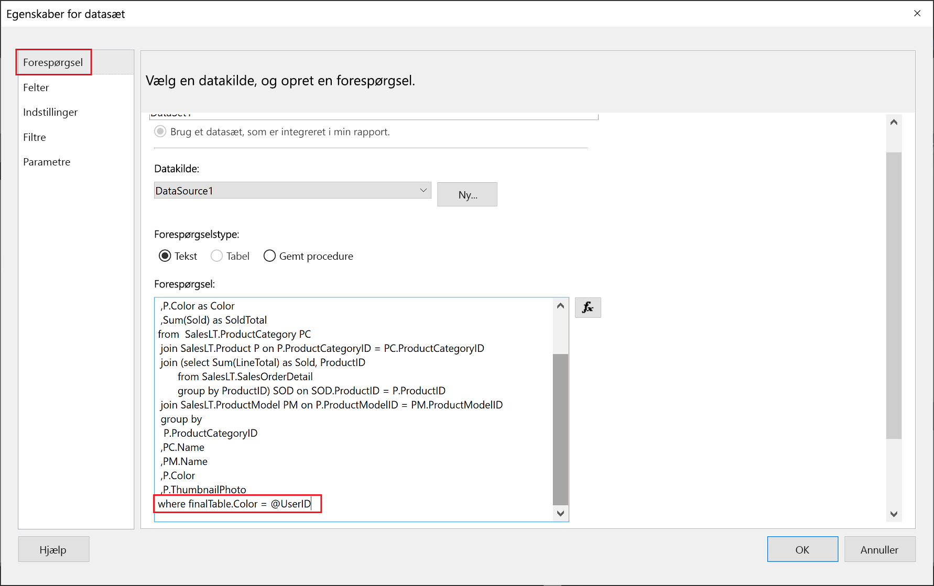The image size is (934, 586).
Task: Select the Indstillinger page
Action: (50, 112)
